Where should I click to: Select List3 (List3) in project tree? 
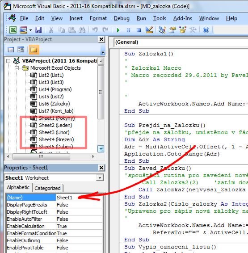click(51, 82)
